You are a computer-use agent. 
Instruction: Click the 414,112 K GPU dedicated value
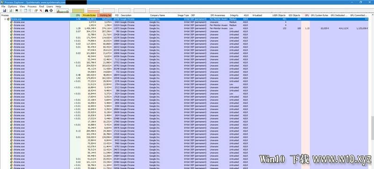344,28
